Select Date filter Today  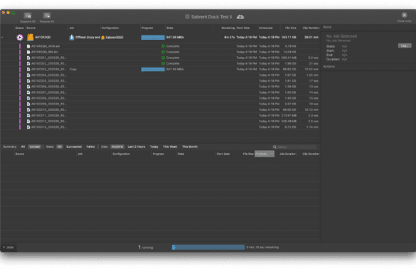pyautogui.click(x=154, y=146)
